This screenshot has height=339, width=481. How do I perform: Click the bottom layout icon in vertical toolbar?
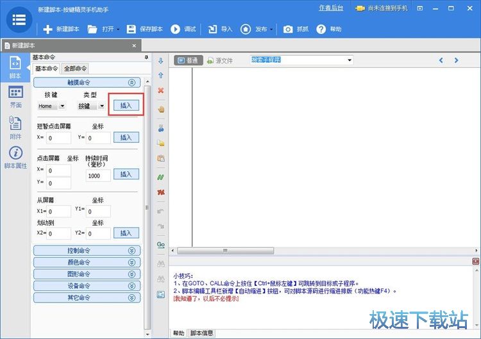pos(161,295)
